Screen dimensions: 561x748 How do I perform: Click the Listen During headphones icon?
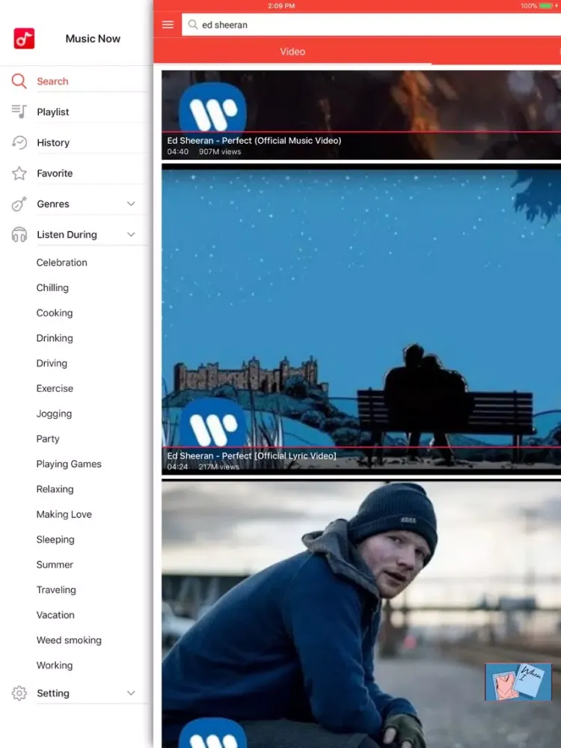(19, 235)
